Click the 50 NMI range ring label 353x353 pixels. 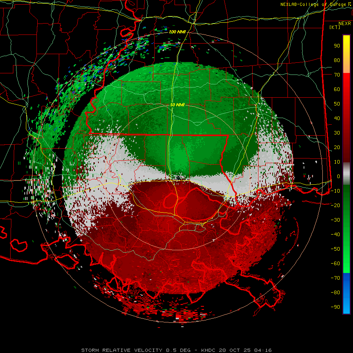[177, 105]
